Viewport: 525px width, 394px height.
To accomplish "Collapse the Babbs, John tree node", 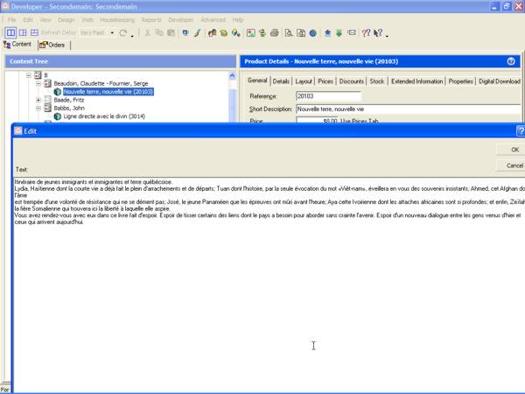I will [38, 109].
